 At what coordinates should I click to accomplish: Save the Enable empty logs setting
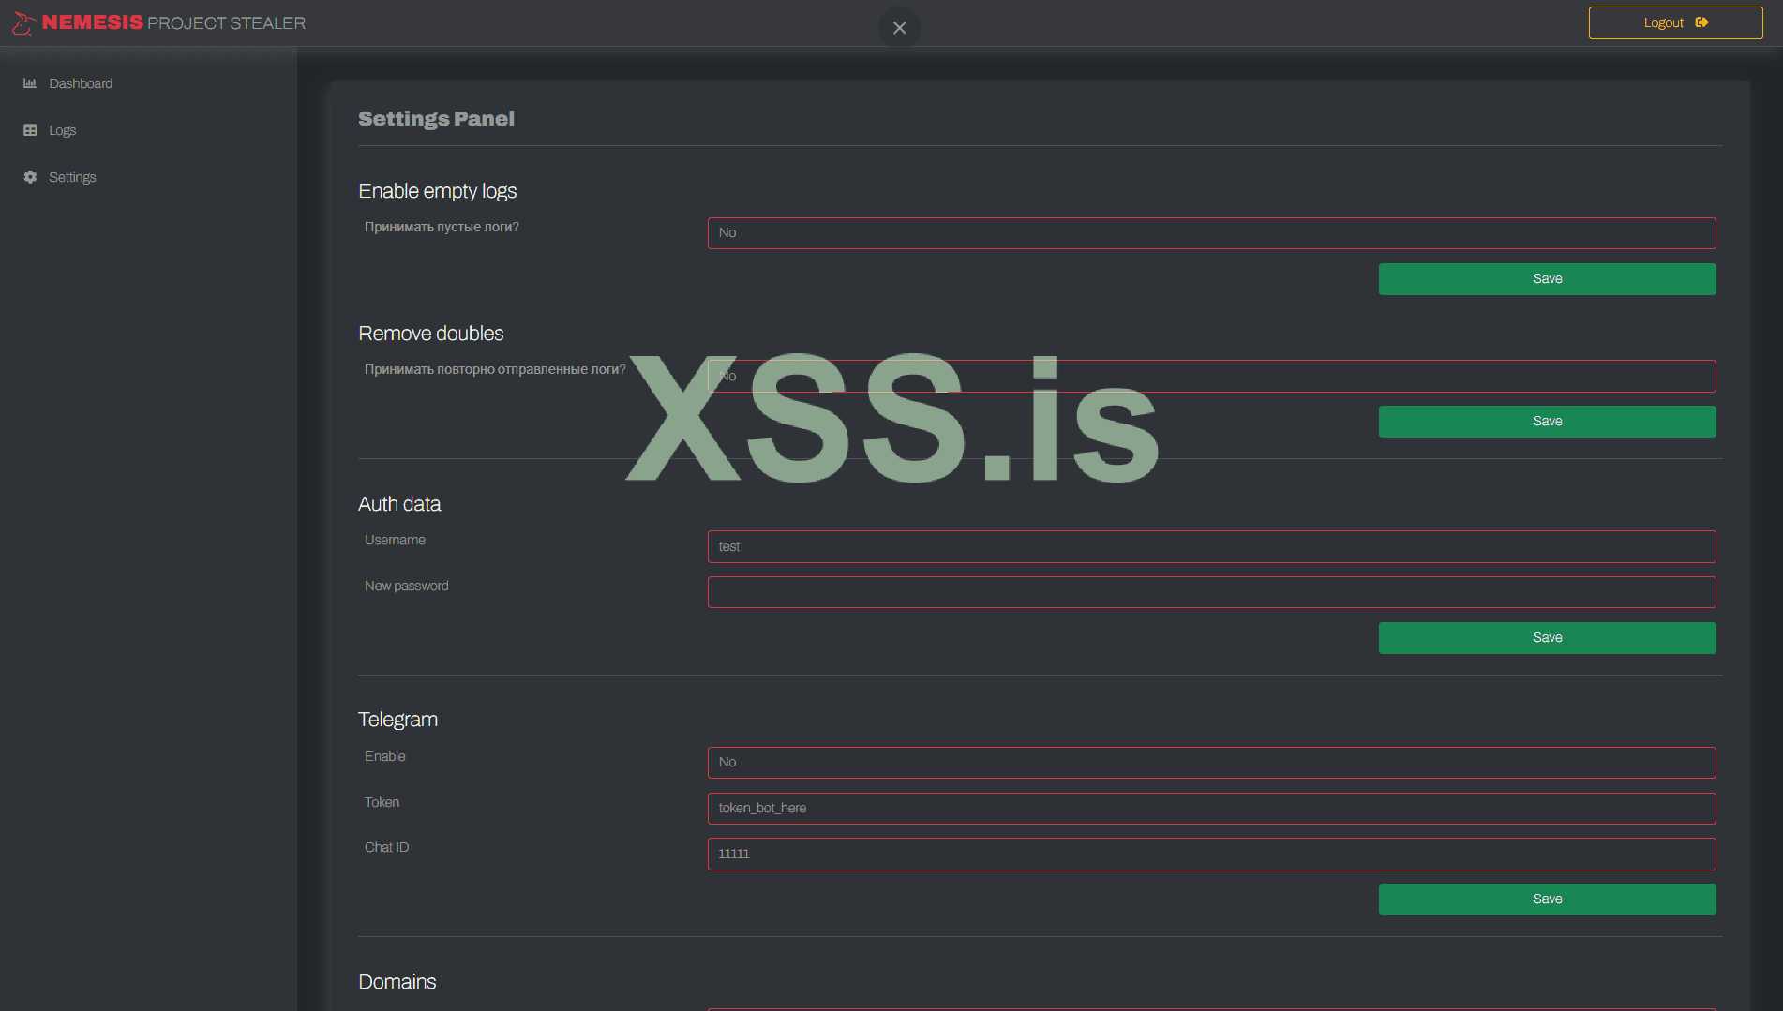click(x=1547, y=279)
